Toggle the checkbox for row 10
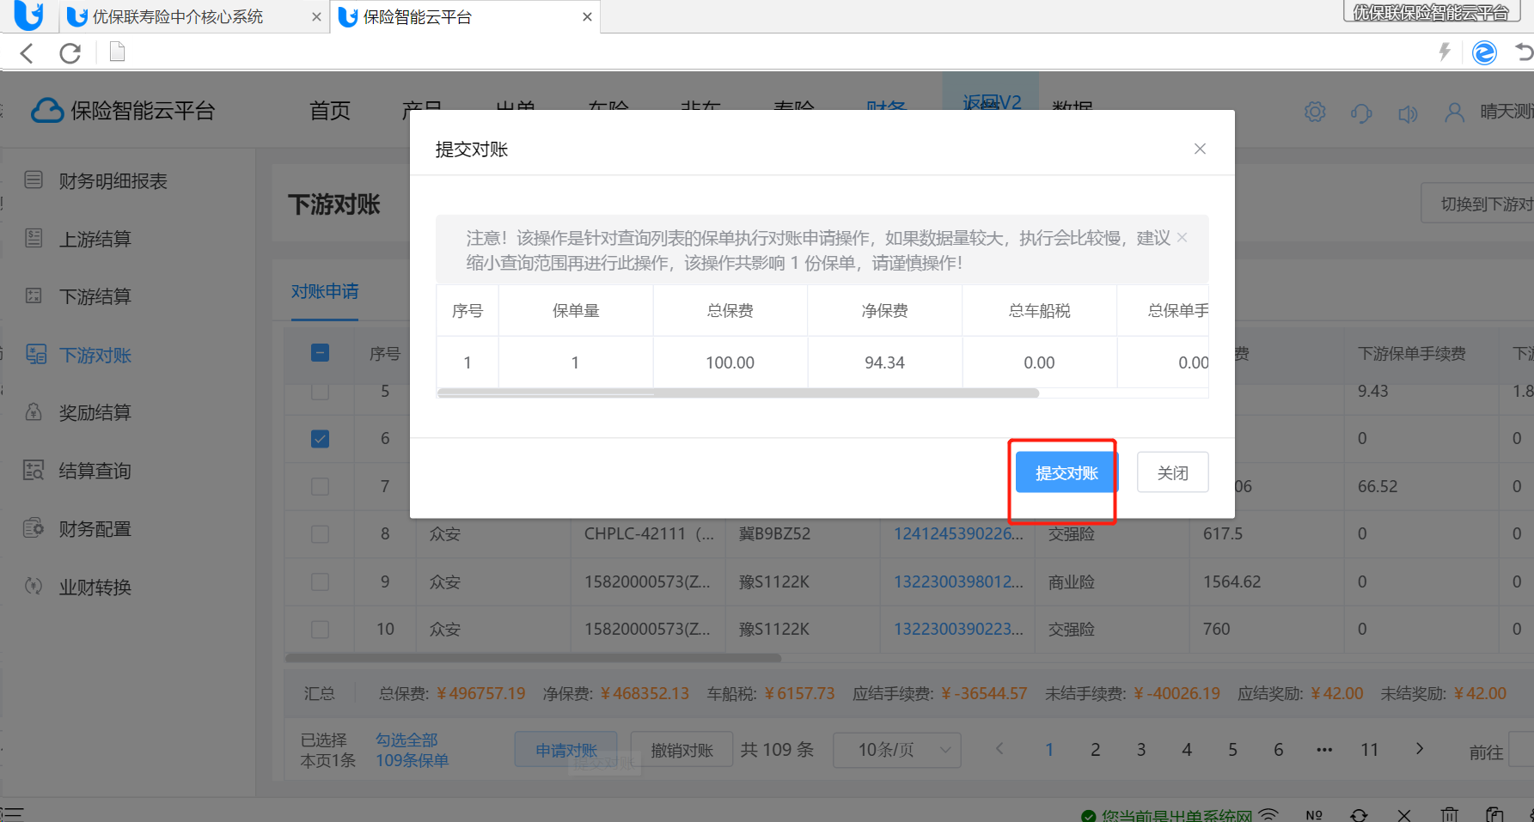This screenshot has width=1534, height=822. click(x=320, y=630)
